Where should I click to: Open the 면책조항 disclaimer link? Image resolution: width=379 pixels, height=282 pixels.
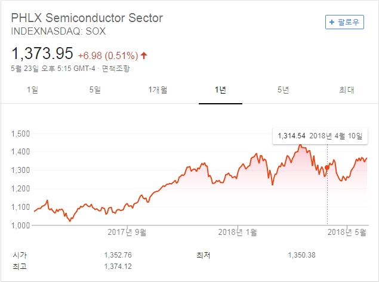pyautogui.click(x=116, y=68)
